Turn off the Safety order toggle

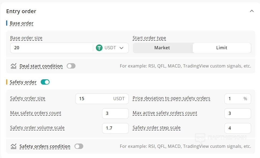[x=45, y=82]
